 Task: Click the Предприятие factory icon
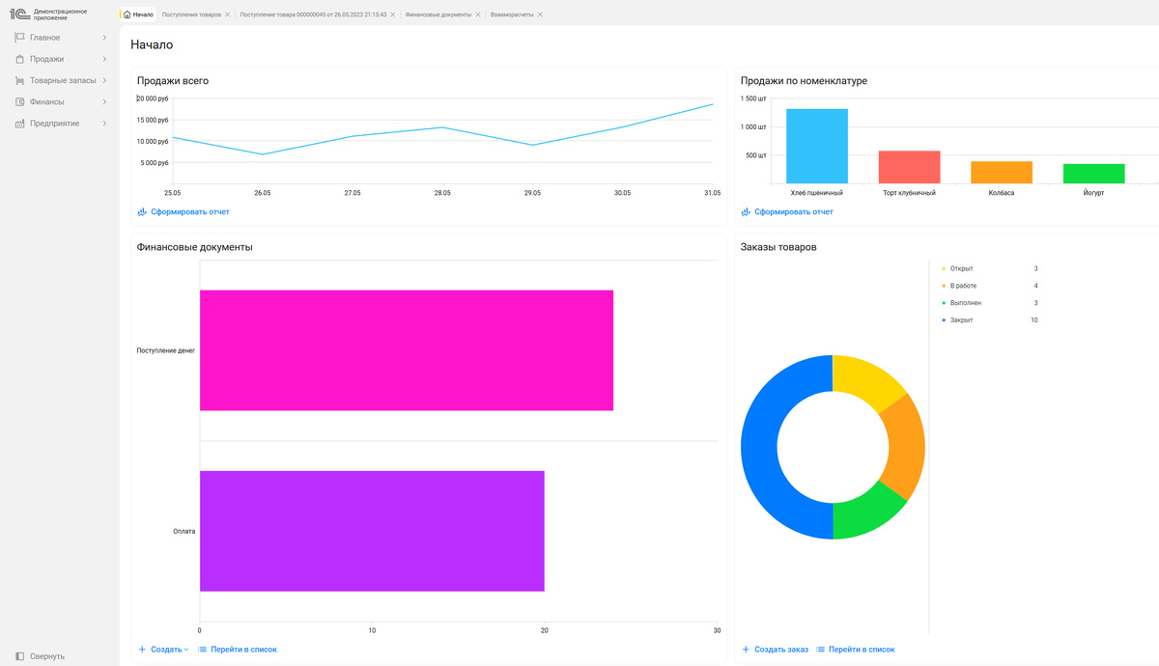19,124
